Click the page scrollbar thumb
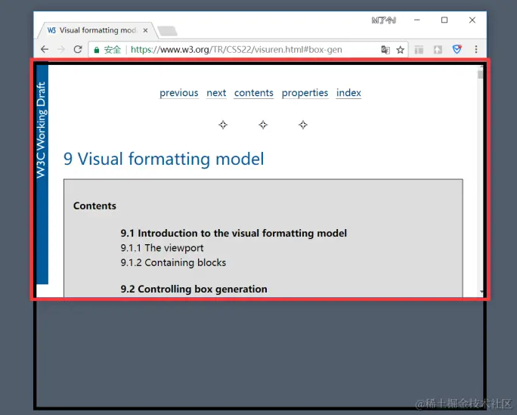This screenshot has width=517, height=415. (480, 74)
